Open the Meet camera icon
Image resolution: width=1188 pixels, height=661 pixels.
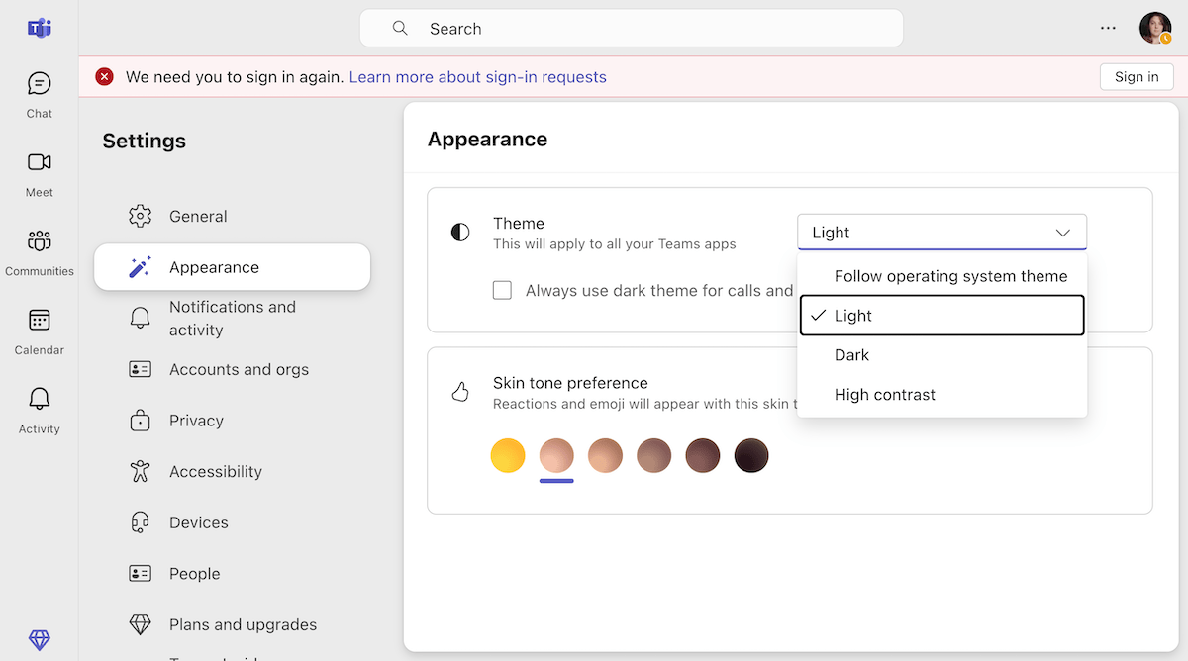coord(40,162)
